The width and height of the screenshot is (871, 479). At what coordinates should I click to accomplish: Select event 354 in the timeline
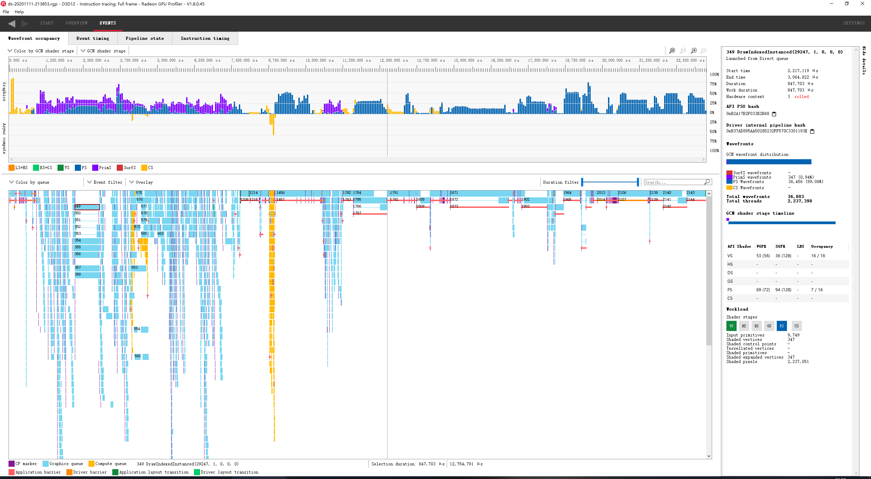[x=87, y=241]
